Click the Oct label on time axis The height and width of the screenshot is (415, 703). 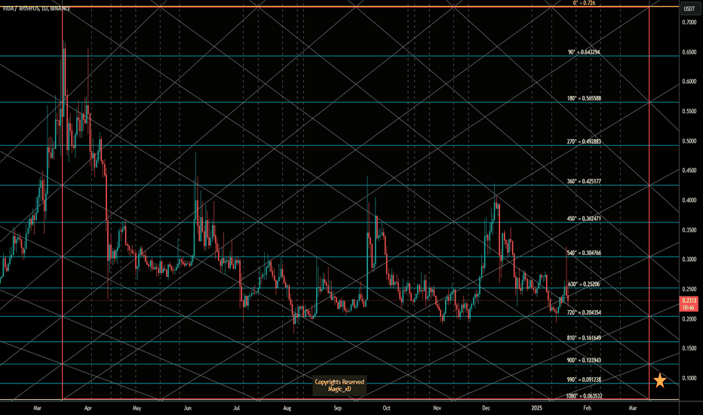pos(386,408)
